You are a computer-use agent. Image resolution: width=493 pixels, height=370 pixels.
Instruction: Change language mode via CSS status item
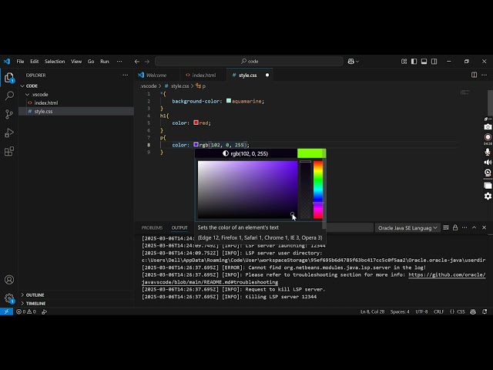[x=461, y=311]
